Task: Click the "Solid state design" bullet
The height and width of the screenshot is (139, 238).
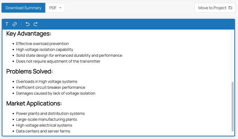Action: pyautogui.click(x=69, y=56)
